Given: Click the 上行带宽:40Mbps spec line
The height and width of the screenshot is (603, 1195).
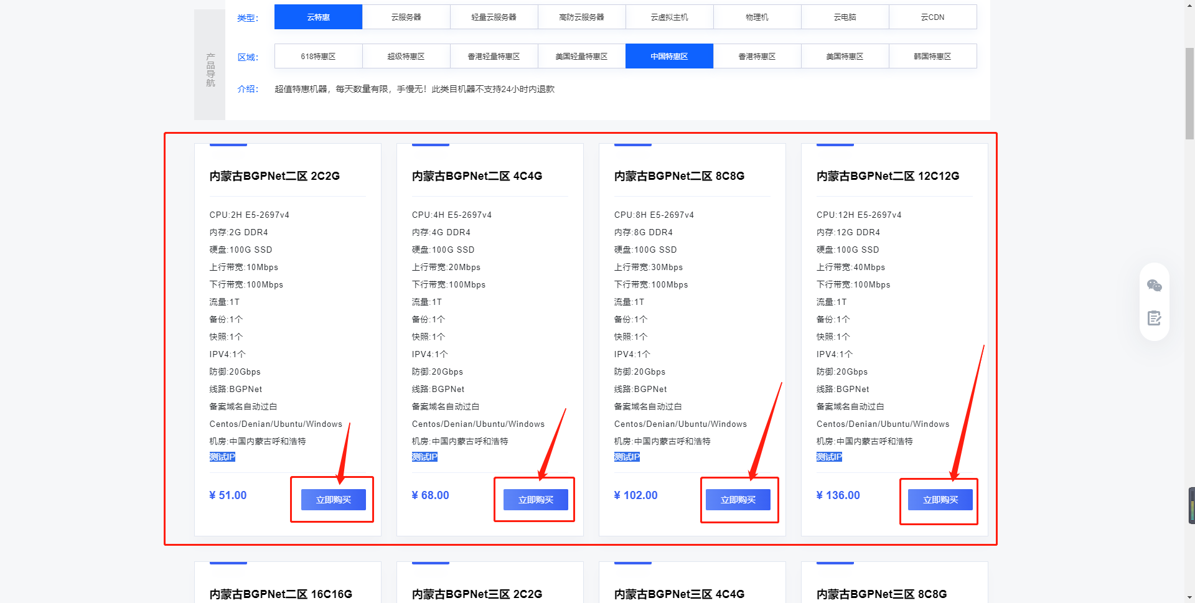Looking at the screenshot, I should 850,267.
